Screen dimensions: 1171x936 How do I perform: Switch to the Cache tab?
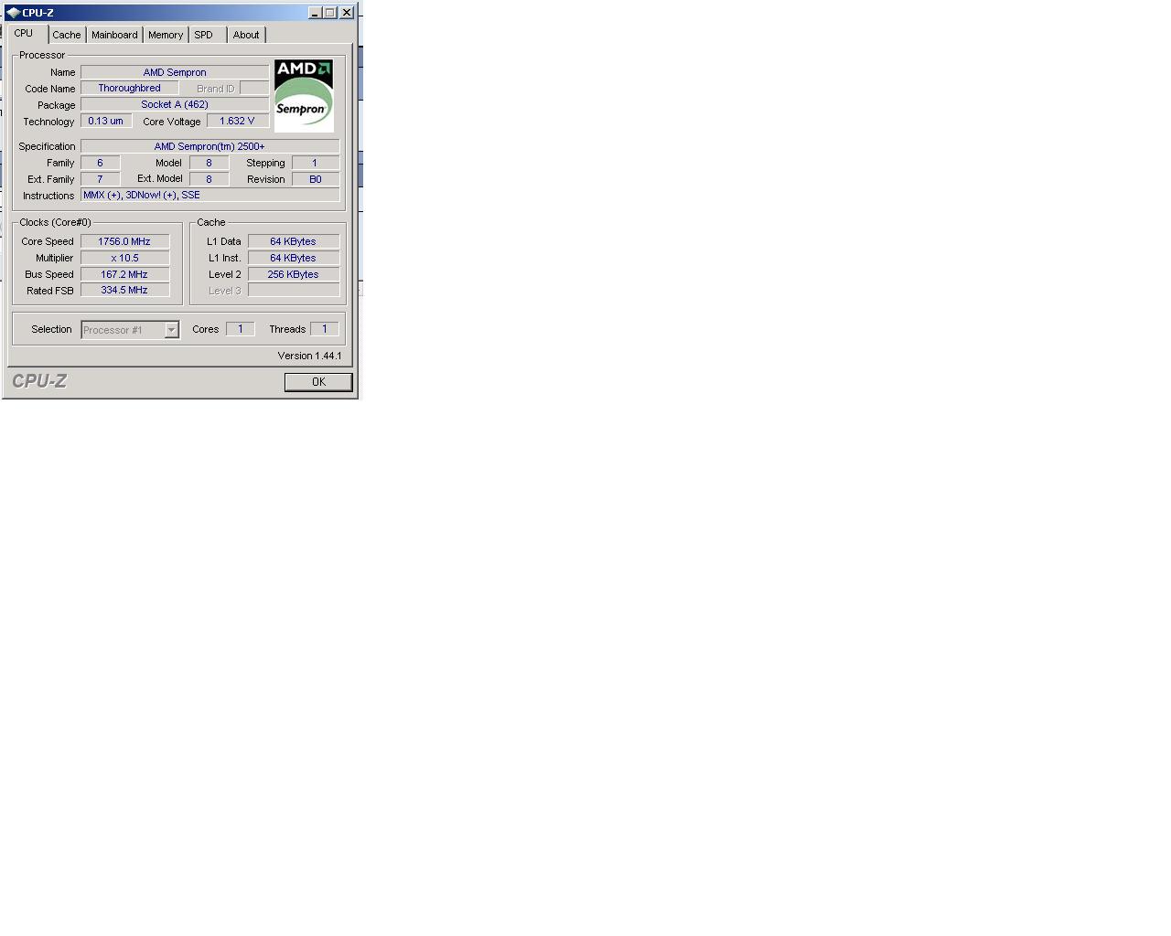[x=67, y=35]
